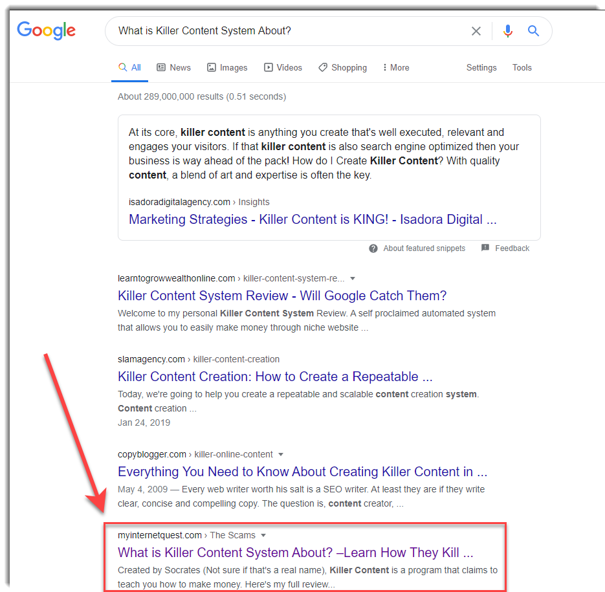Switch to the Videos tab
The width and height of the screenshot is (605, 592).
coord(283,67)
